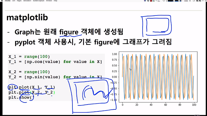The width and height of the screenshot is (207, 116).
Task: Open the Ink2Go application menu
Action: 8,1
